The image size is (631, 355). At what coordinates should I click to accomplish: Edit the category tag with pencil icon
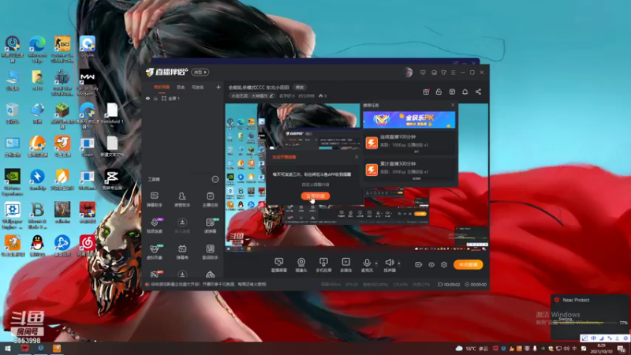coord(252,95)
